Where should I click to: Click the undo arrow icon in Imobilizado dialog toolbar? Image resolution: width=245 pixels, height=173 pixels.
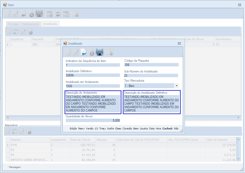[84, 53]
